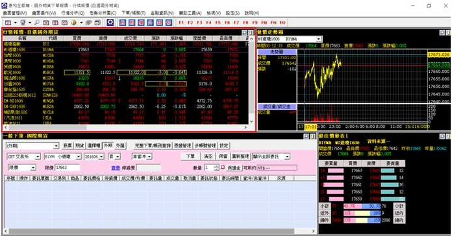Click the quote table horizontal scrollbar
Viewport: 452px width, 237px height.
(x=47, y=127)
